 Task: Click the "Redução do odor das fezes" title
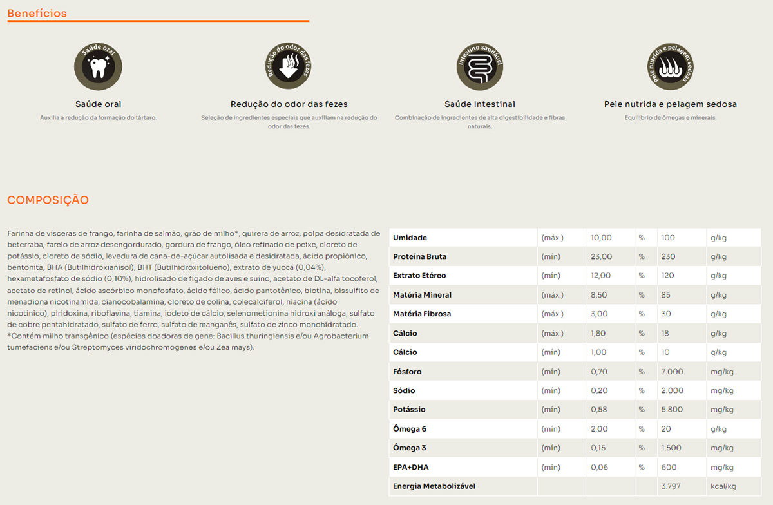pyautogui.click(x=289, y=104)
